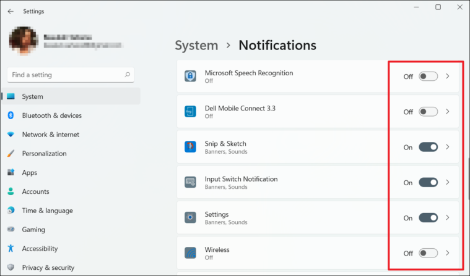Select Apps in the sidebar
470x276 pixels.
(71, 172)
